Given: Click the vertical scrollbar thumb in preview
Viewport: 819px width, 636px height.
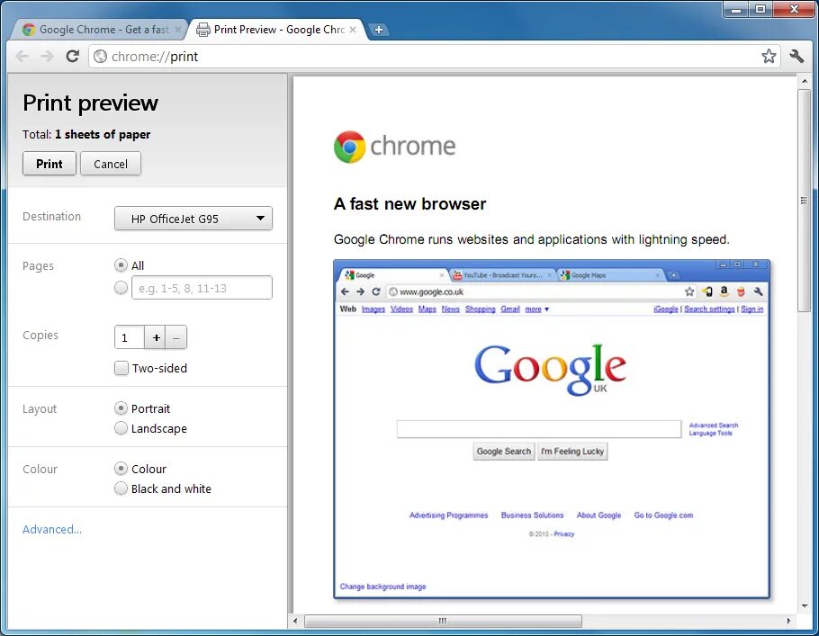Looking at the screenshot, I should tap(804, 201).
